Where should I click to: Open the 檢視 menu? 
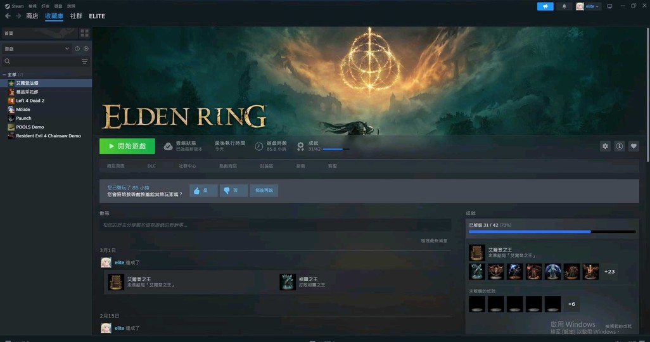pyautogui.click(x=32, y=6)
